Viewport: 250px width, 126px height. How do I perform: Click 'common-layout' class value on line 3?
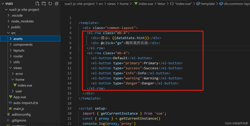click(x=120, y=28)
